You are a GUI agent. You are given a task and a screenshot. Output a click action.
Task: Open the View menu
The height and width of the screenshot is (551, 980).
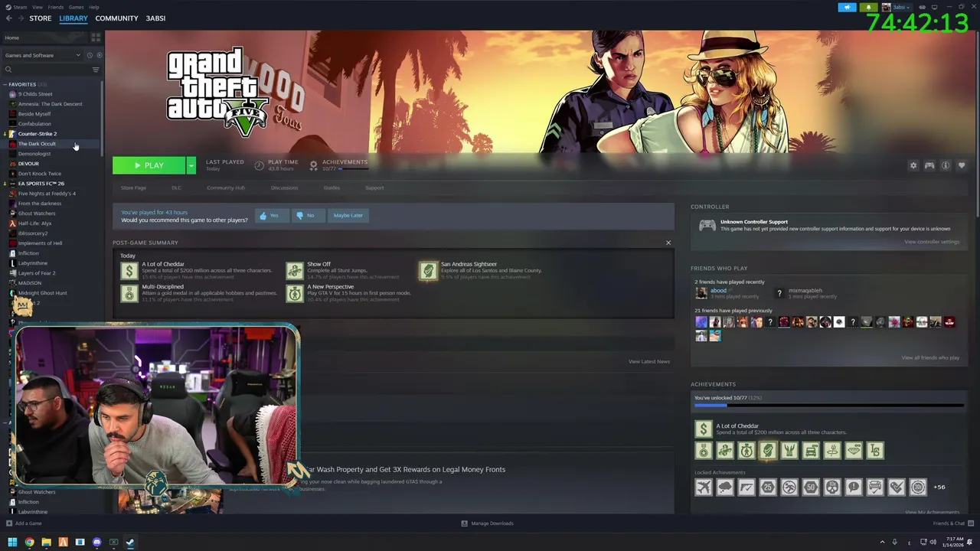[x=38, y=7]
